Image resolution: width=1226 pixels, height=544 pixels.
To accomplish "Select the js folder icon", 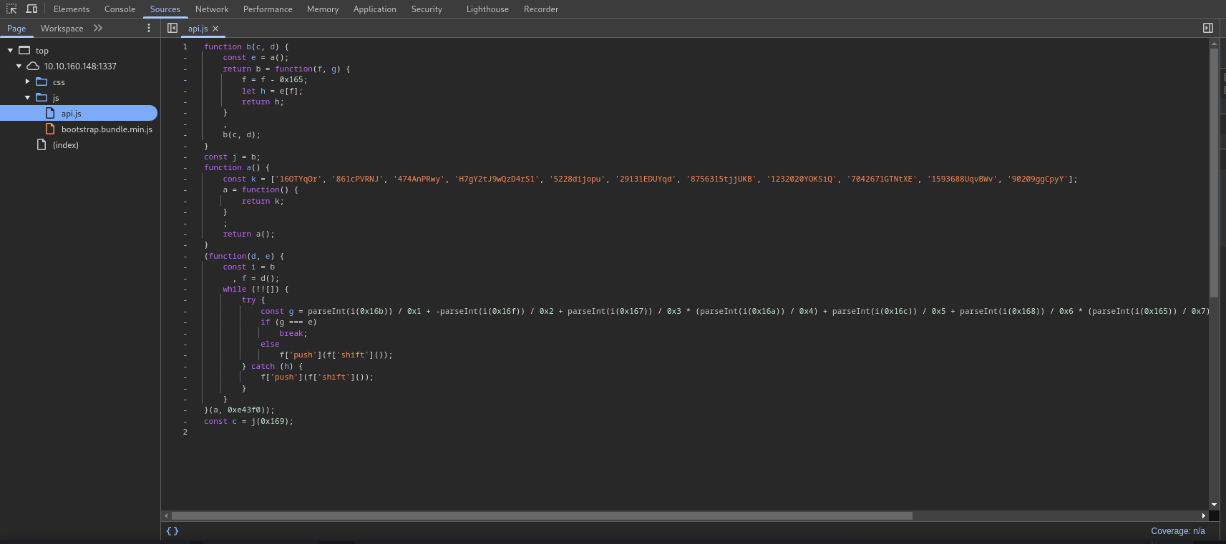I will click(42, 97).
